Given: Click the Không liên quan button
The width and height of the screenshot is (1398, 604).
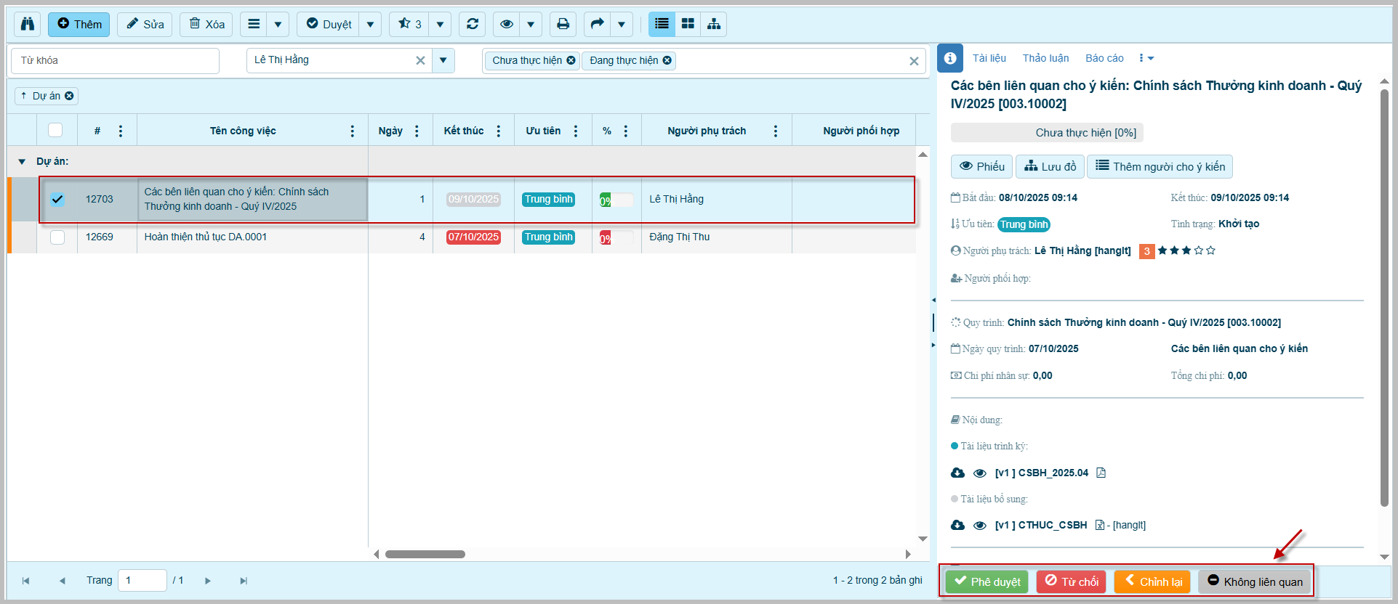Looking at the screenshot, I should pyautogui.click(x=1255, y=581).
